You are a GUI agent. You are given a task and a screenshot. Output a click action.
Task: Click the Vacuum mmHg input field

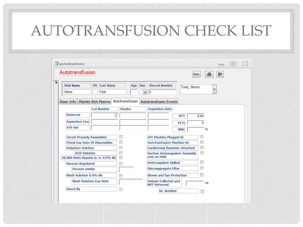[126, 170]
